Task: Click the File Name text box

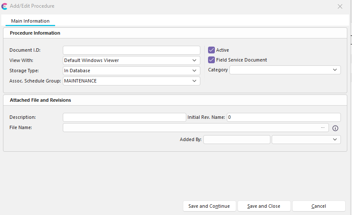Action: [x=190, y=128]
